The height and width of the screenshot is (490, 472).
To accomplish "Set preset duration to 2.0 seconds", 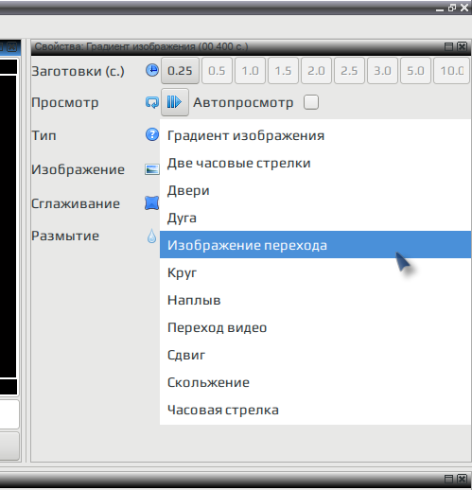I will [316, 71].
